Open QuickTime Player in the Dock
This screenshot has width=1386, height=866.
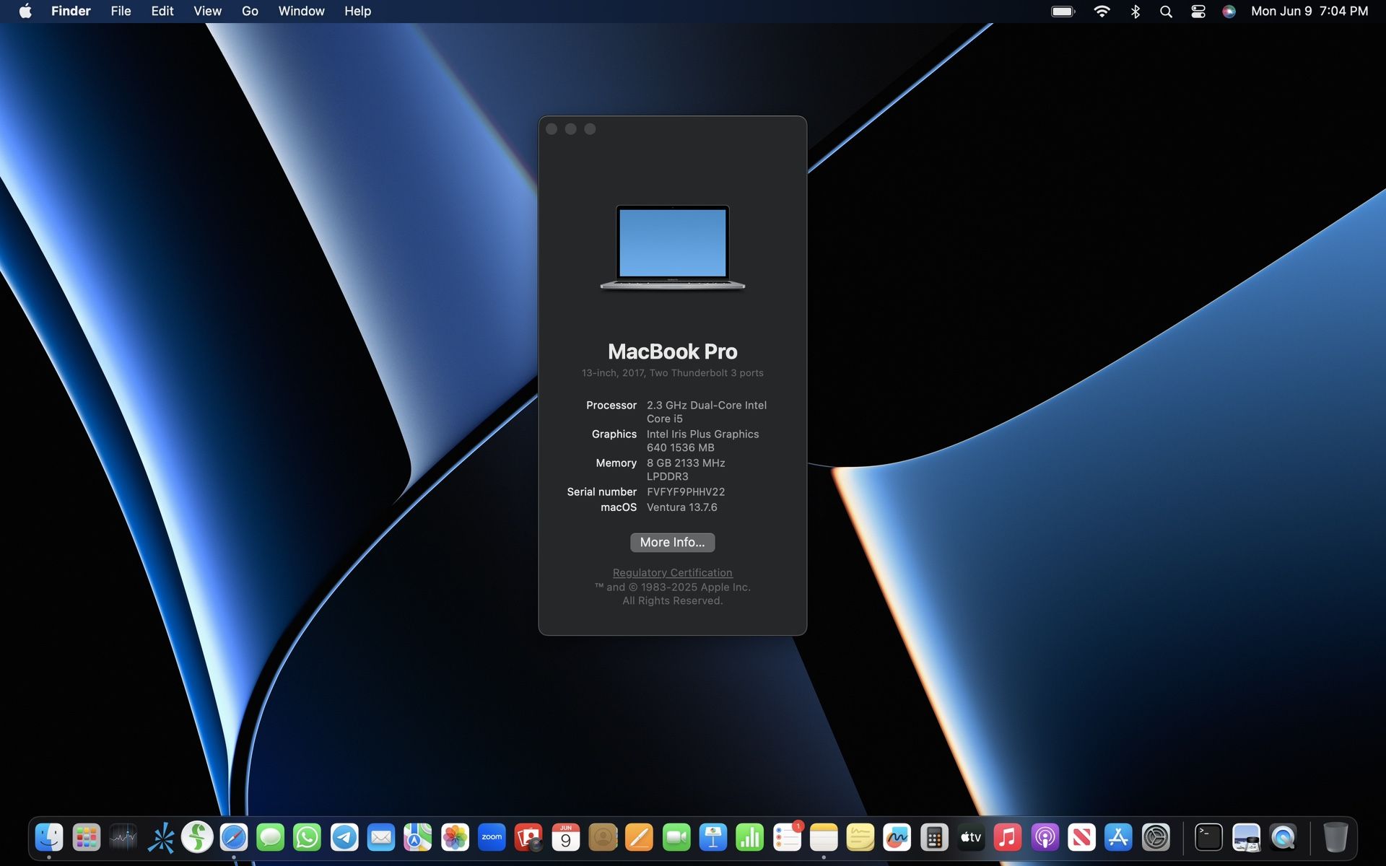(x=1283, y=837)
